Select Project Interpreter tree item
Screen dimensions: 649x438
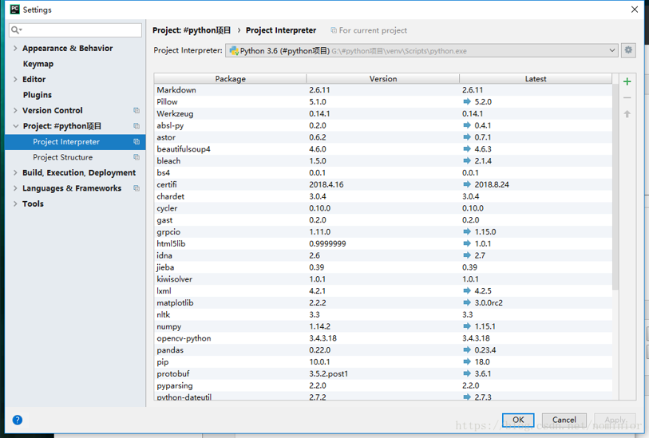coord(75,141)
